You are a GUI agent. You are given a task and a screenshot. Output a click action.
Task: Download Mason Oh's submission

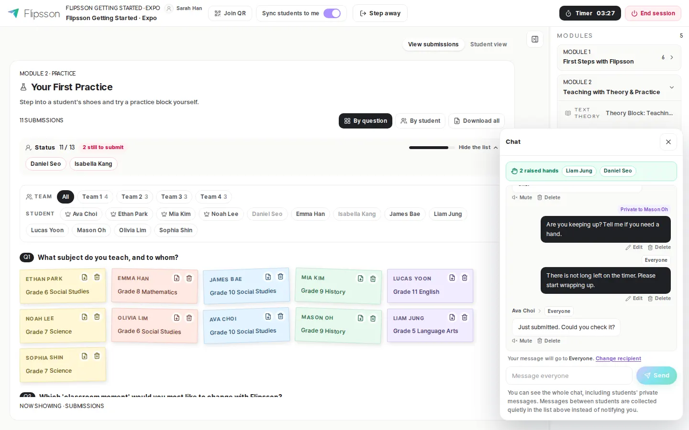click(x=361, y=318)
